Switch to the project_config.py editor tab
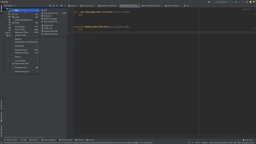Screen dimensions: 256x144 click(x=173, y=6)
